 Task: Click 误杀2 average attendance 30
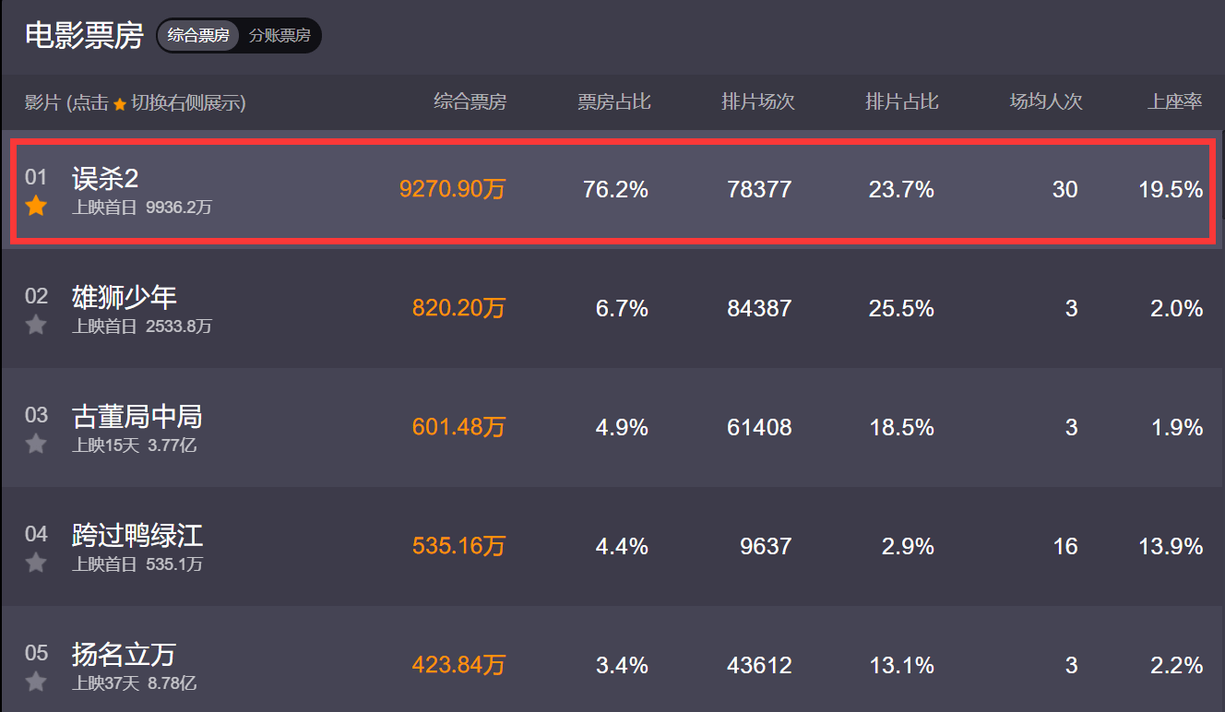(1065, 190)
